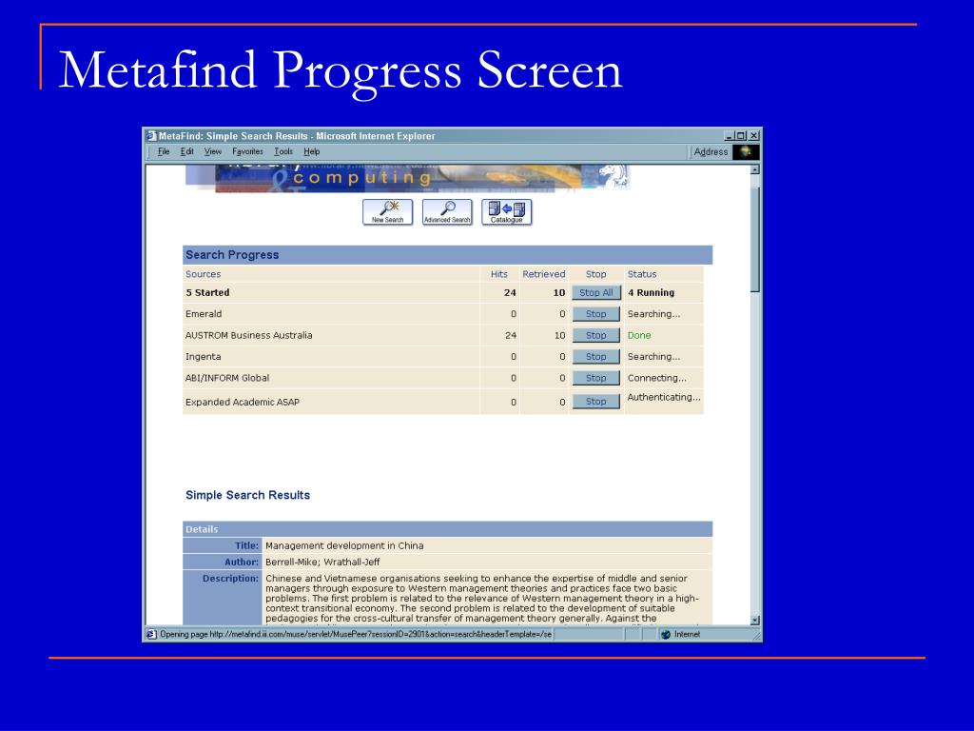Click the Emerald source name

click(204, 314)
